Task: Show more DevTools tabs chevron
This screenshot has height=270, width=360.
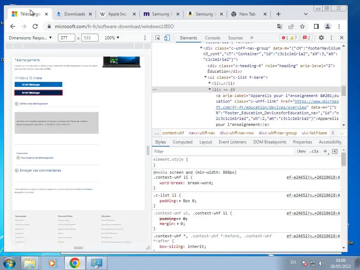Action: pyautogui.click(x=252, y=38)
